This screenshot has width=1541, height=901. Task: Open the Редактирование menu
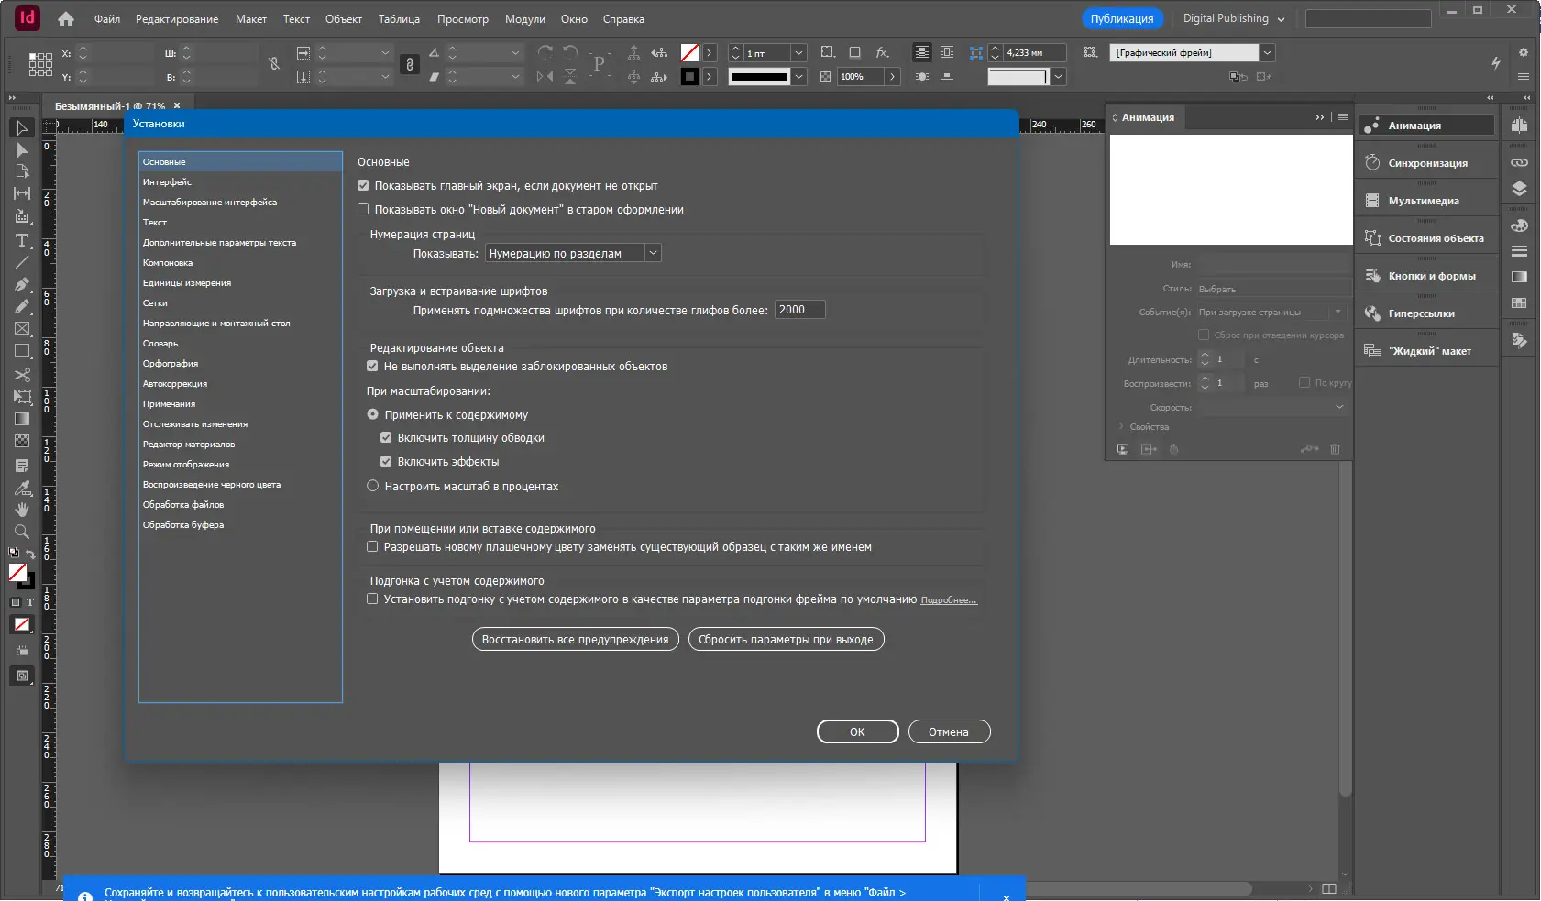pos(177,19)
